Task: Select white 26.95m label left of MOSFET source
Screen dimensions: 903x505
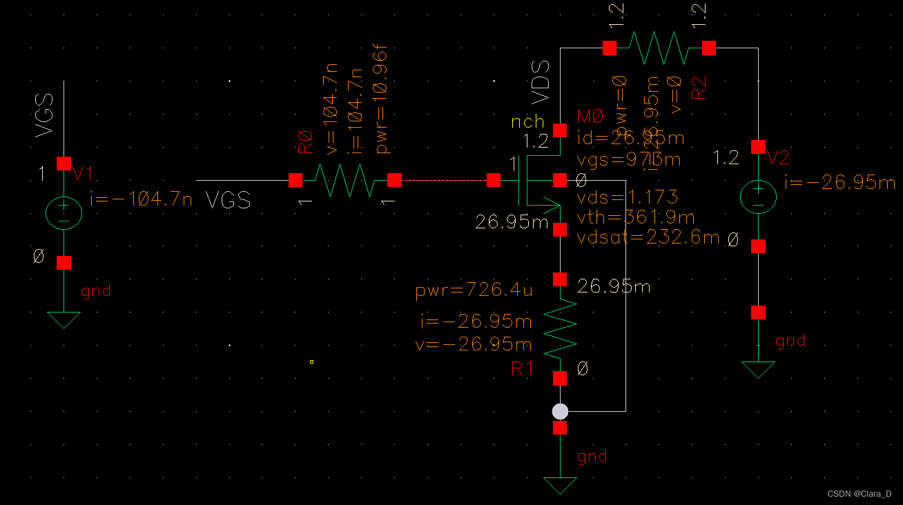Action: coord(512,222)
